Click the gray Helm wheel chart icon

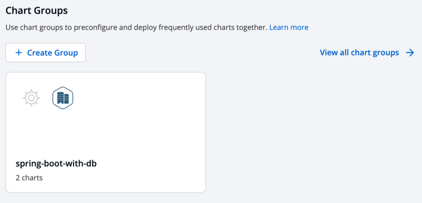pos(31,97)
